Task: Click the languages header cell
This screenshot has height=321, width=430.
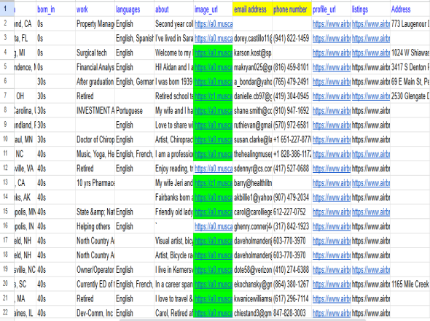Action: click(134, 9)
